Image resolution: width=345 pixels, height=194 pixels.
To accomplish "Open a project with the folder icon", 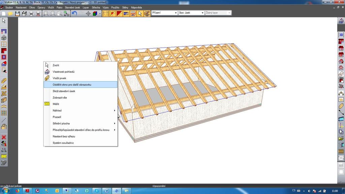I will [10, 13].
